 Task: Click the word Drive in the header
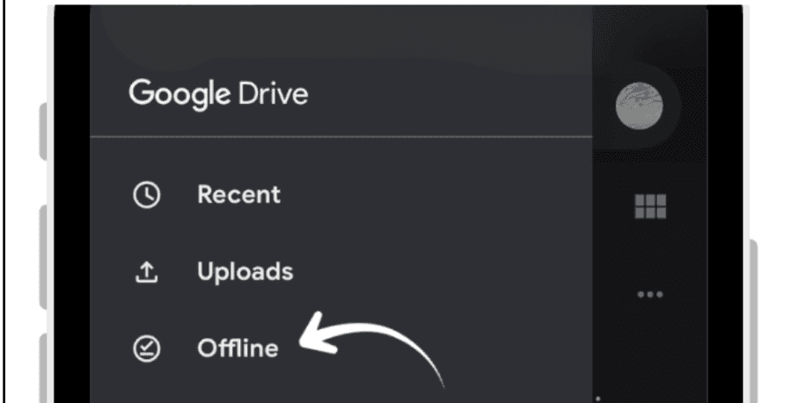(273, 93)
